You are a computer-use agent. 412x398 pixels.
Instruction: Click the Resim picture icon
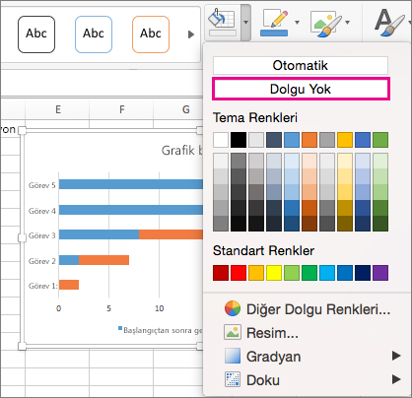point(233,332)
